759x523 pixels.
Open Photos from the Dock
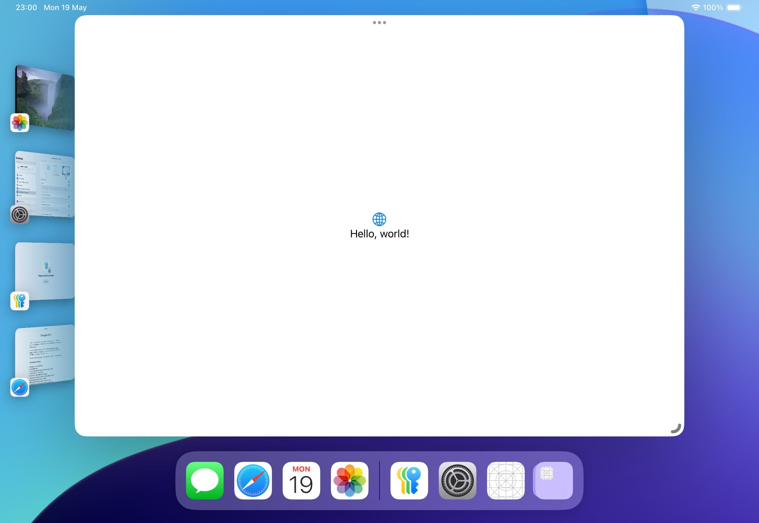(350, 481)
